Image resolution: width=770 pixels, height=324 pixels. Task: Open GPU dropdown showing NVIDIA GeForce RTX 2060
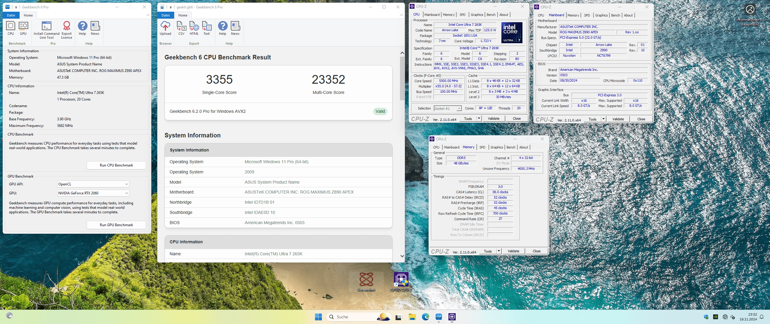(x=93, y=193)
